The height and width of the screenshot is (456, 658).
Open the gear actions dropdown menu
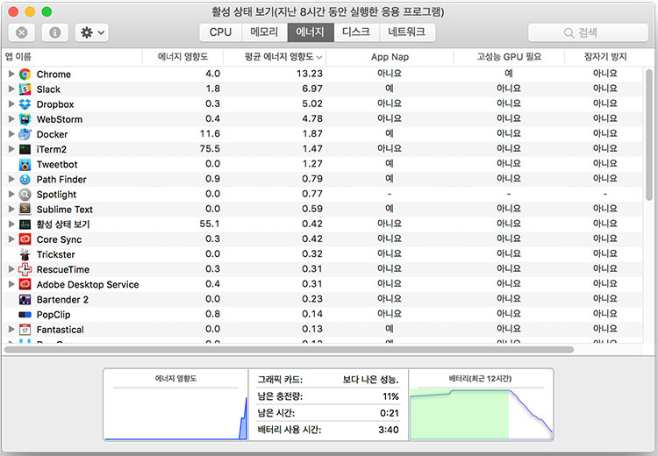click(92, 32)
